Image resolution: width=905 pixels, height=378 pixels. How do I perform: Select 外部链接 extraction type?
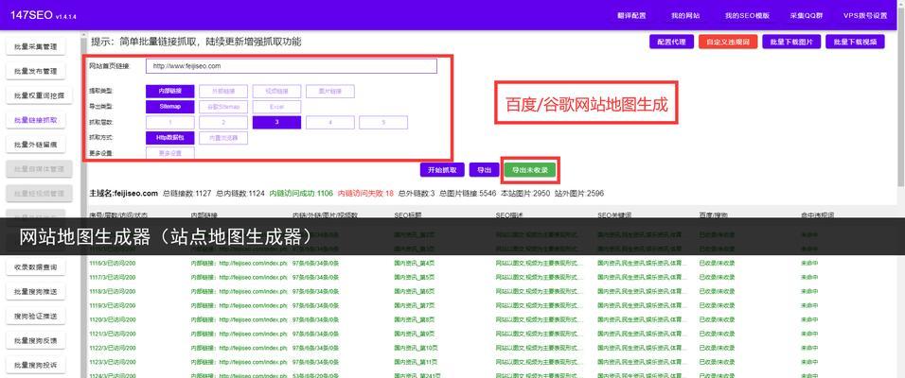[x=223, y=91]
